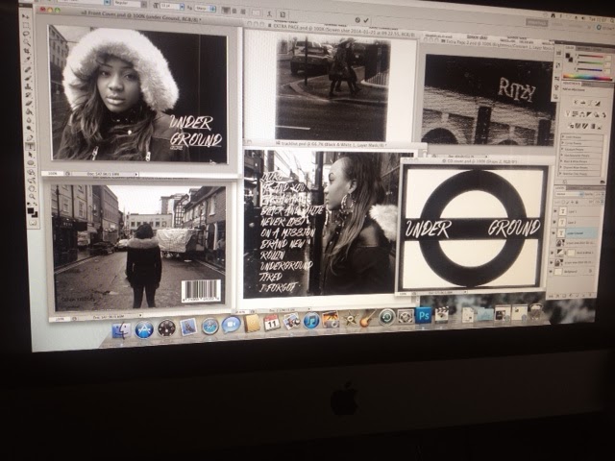Click the green color slider
The image size is (615, 461).
pos(590,62)
